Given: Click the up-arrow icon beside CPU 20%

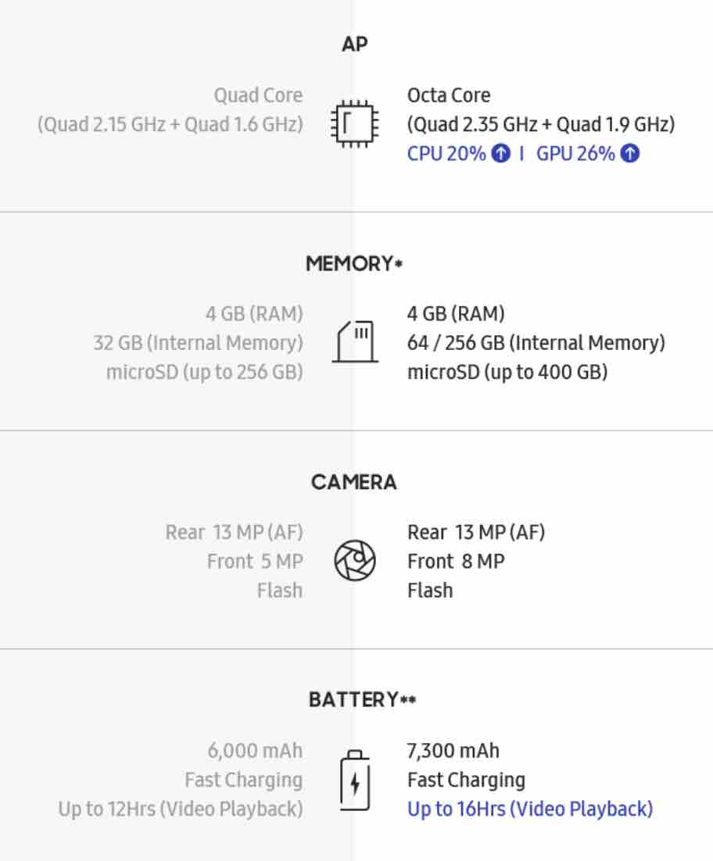Looking at the screenshot, I should 501,153.
